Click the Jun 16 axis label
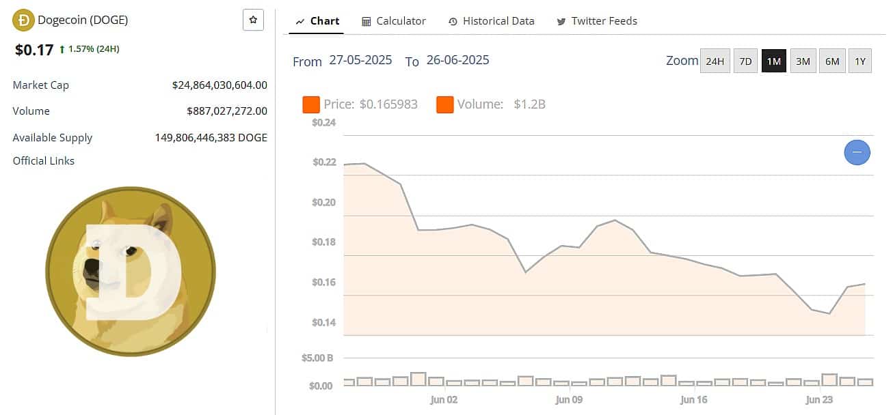Screen dimensions: 893x415 coord(694,400)
